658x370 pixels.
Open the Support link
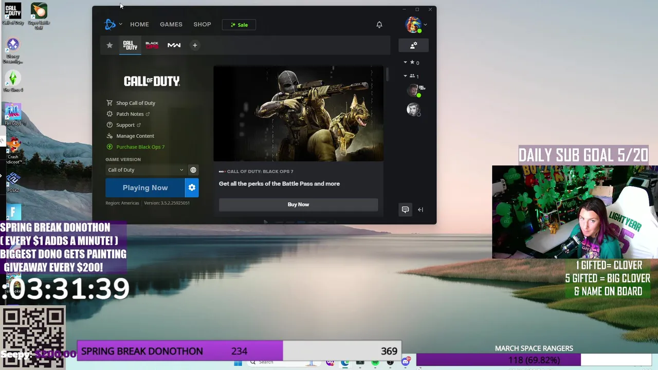click(125, 125)
